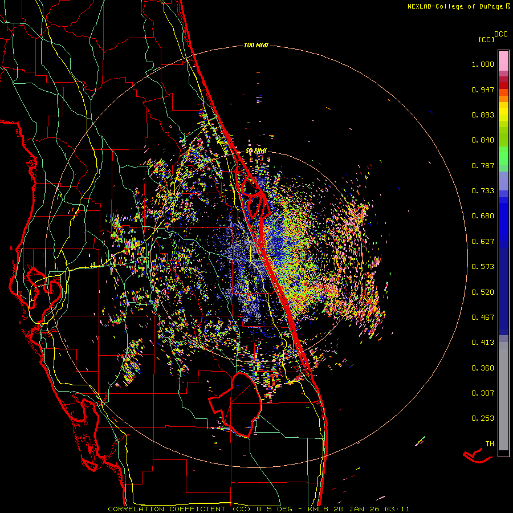The width and height of the screenshot is (513, 513).
Task: Click the 0.413 scale value
Action: (x=483, y=343)
